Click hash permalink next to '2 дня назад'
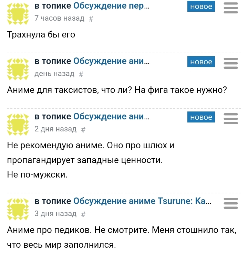Screen dimensions: 248x257 coord(83,129)
